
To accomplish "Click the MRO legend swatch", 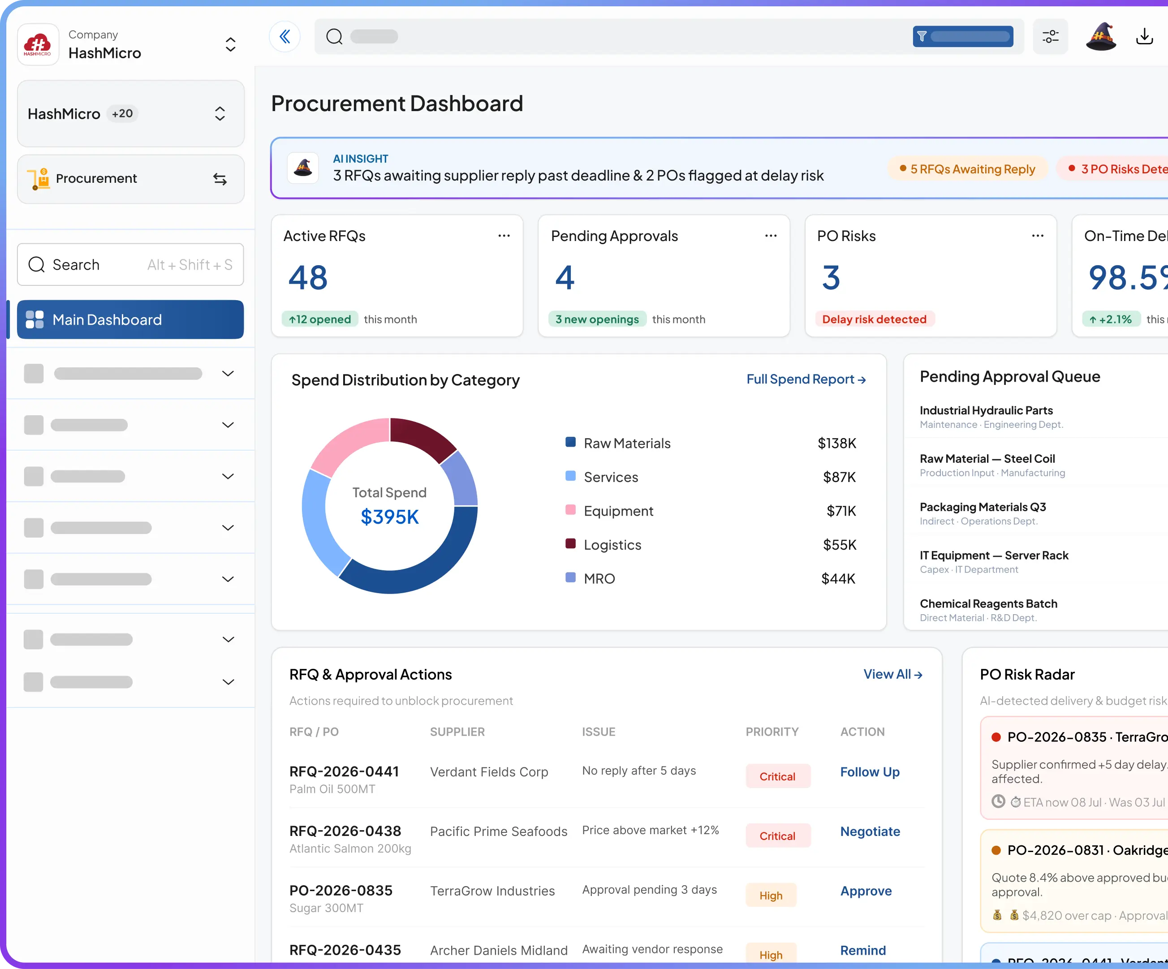I will pyautogui.click(x=570, y=577).
